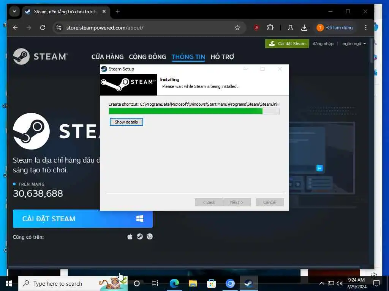Click the TRÊN MẠNG label
The height and width of the screenshot is (291, 389).
[x=32, y=184]
